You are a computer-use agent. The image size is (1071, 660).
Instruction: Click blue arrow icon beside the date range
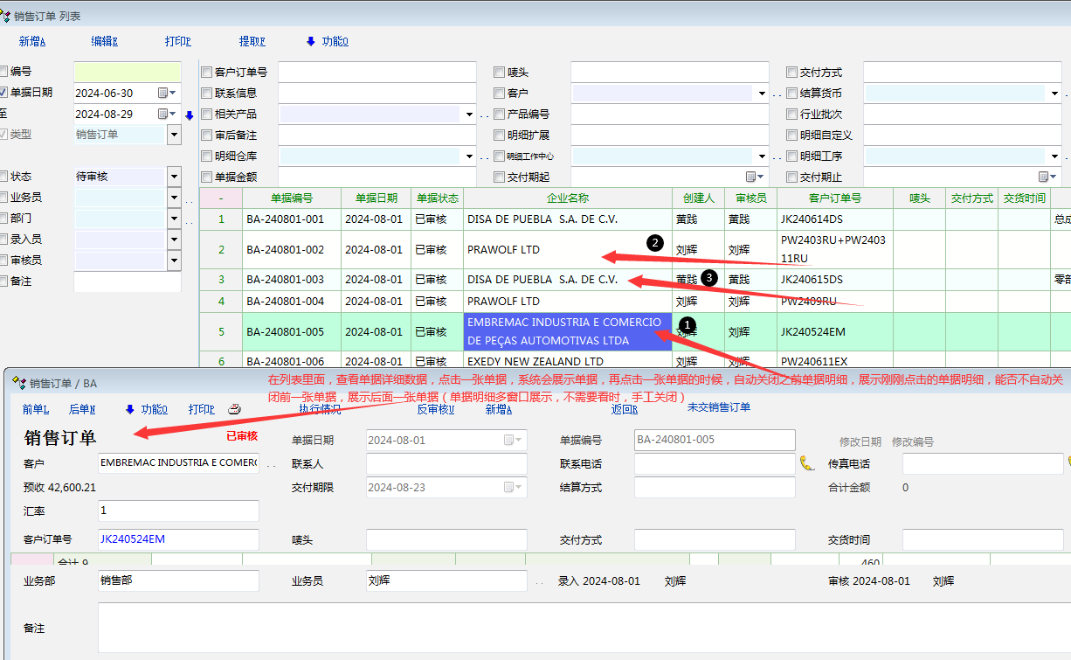(190, 115)
